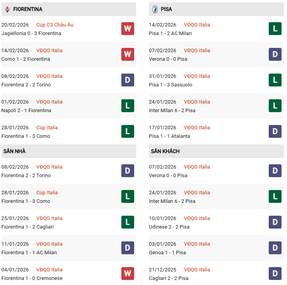This screenshot has height=285, width=287.
Task: Click D badge for Pisa 1 - 1 Atalanta
Action: click(275, 132)
